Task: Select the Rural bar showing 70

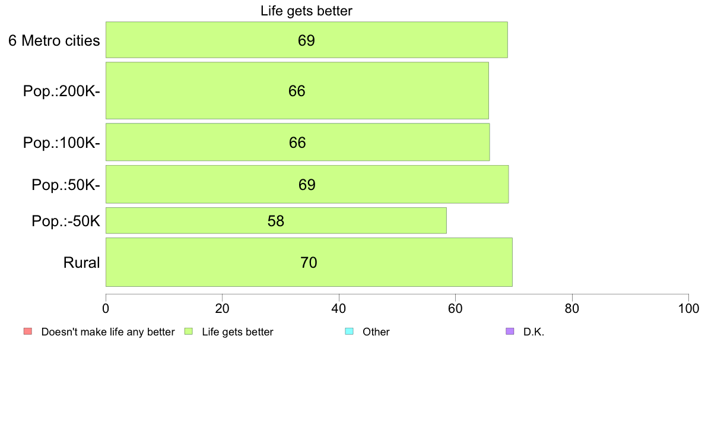Action: pos(309,262)
